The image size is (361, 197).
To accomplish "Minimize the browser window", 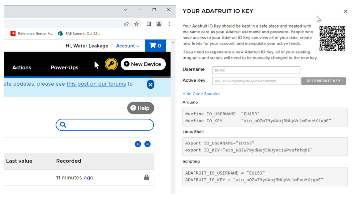I will 140,10.
